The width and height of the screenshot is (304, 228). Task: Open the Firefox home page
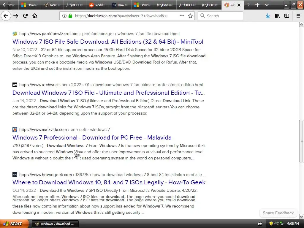click(x=35, y=16)
